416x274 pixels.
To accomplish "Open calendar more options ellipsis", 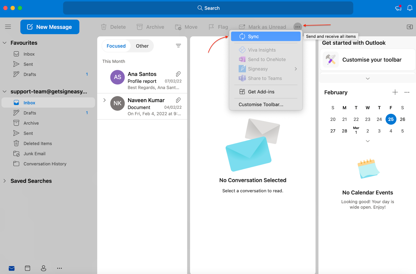I will (x=407, y=92).
